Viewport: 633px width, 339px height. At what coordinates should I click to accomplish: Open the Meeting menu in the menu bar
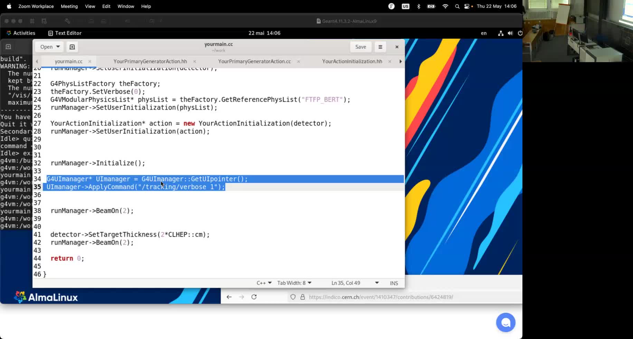tap(69, 6)
